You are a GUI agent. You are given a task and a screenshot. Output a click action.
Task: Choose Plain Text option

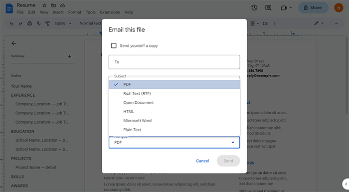[174, 130]
